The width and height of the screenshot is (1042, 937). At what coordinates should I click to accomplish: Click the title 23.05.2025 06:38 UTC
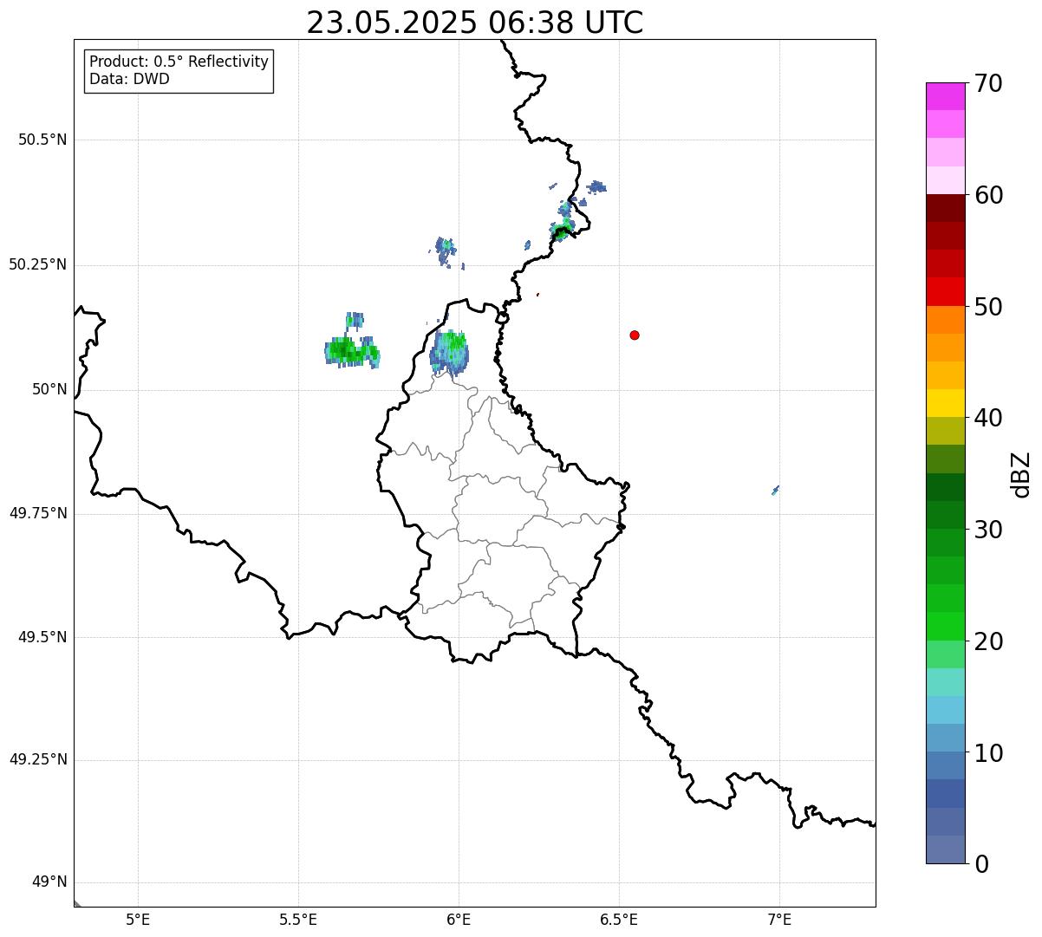point(475,23)
